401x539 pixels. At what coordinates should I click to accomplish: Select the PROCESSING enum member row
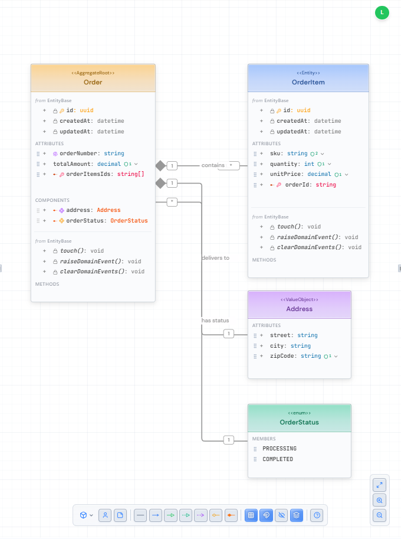click(280, 449)
